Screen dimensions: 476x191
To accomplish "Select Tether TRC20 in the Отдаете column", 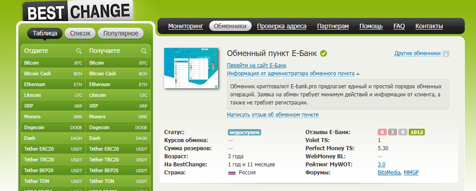I will (53, 160).
